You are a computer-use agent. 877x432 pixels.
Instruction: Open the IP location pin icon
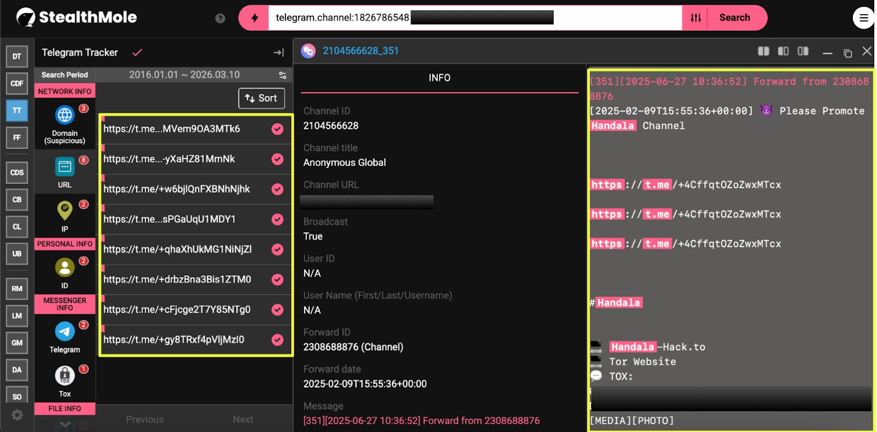click(x=65, y=210)
